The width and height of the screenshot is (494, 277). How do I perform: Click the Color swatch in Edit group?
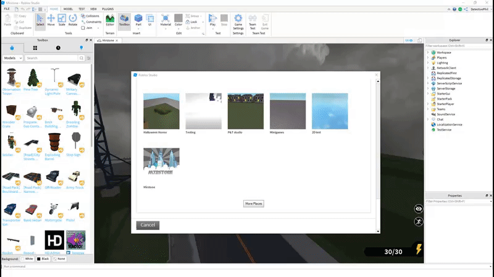click(178, 19)
